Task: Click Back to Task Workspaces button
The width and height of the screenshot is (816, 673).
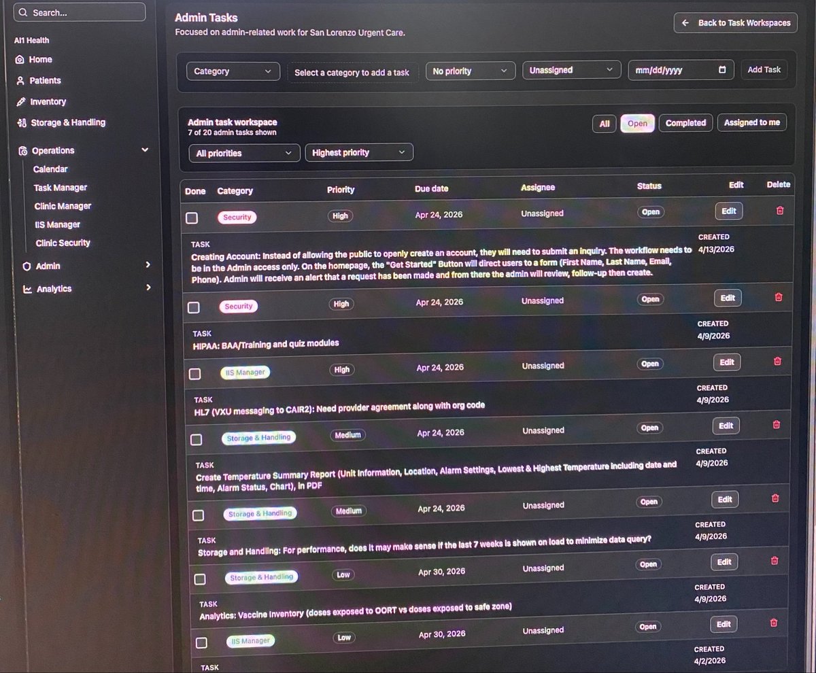Action: point(736,23)
